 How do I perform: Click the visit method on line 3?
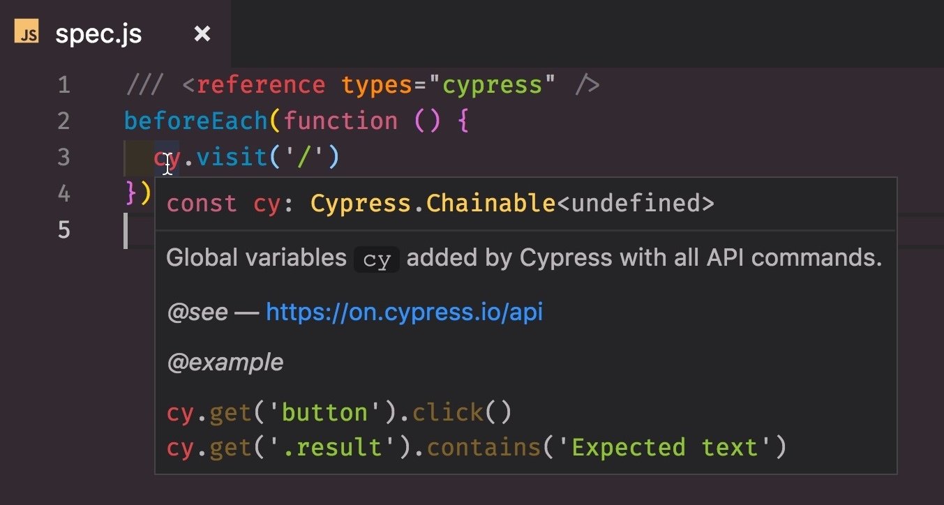pos(232,158)
